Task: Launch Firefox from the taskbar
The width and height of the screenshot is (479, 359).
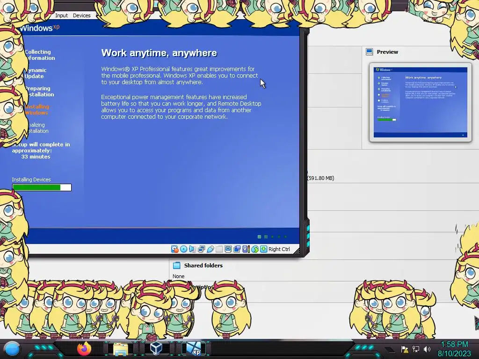Action: [84, 349]
